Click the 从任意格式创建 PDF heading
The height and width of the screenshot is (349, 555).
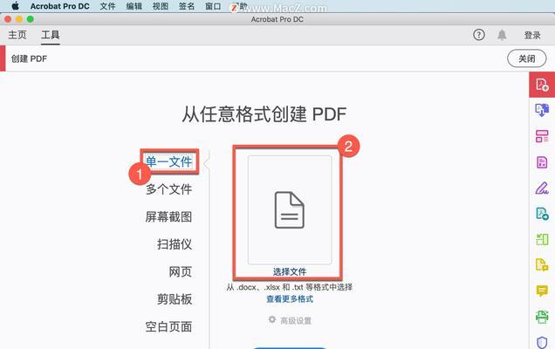pos(264,114)
